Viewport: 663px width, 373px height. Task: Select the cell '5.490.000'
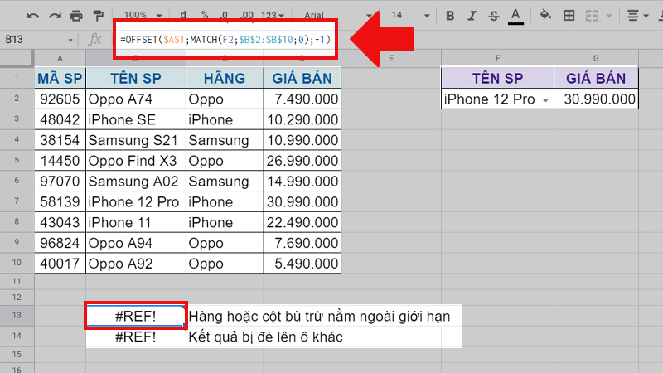[x=302, y=264]
